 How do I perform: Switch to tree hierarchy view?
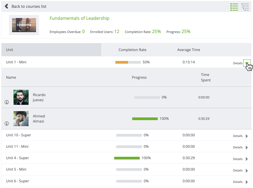[x=245, y=7]
